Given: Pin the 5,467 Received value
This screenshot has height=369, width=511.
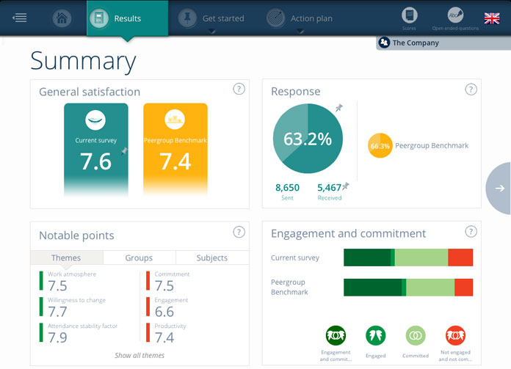Looking at the screenshot, I should coord(346,186).
